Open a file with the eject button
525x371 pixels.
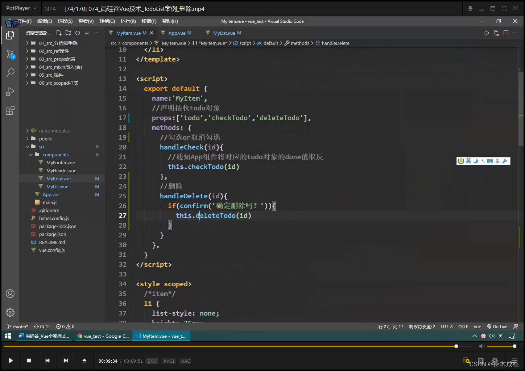tap(84, 361)
